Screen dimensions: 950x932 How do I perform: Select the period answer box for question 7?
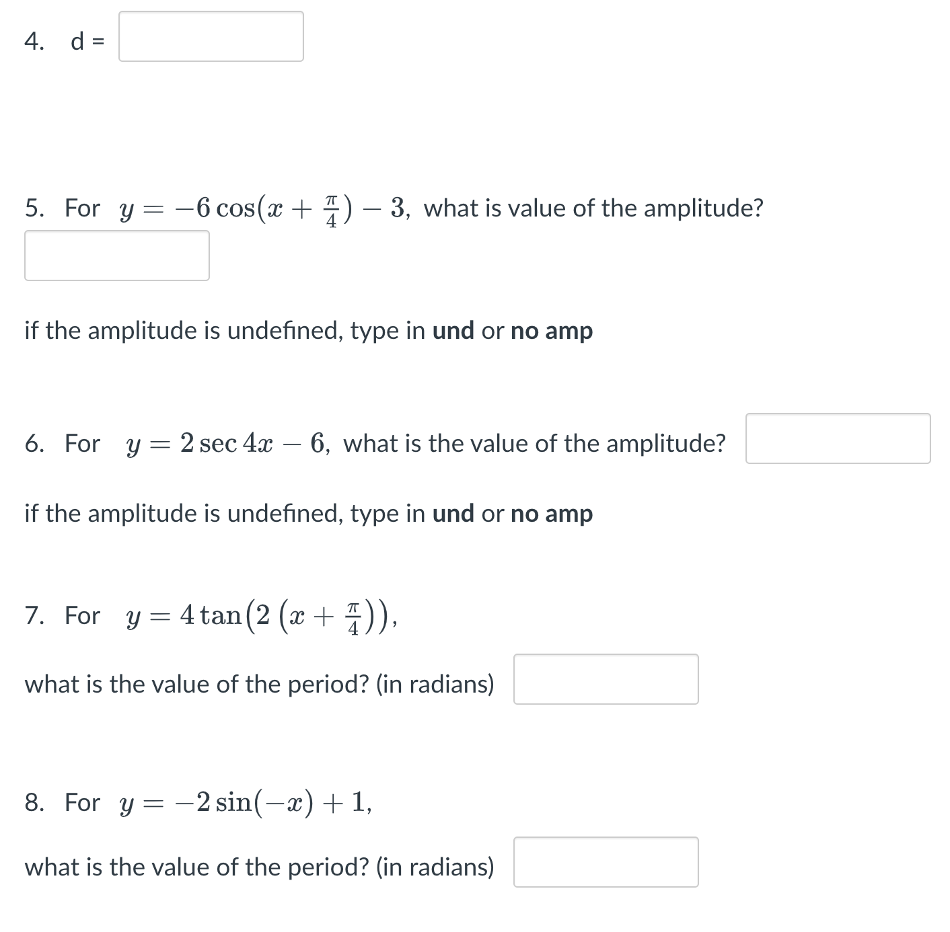(x=605, y=680)
